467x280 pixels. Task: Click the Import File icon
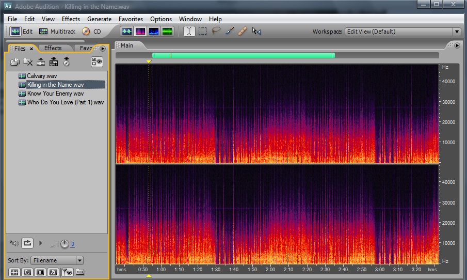[14, 62]
